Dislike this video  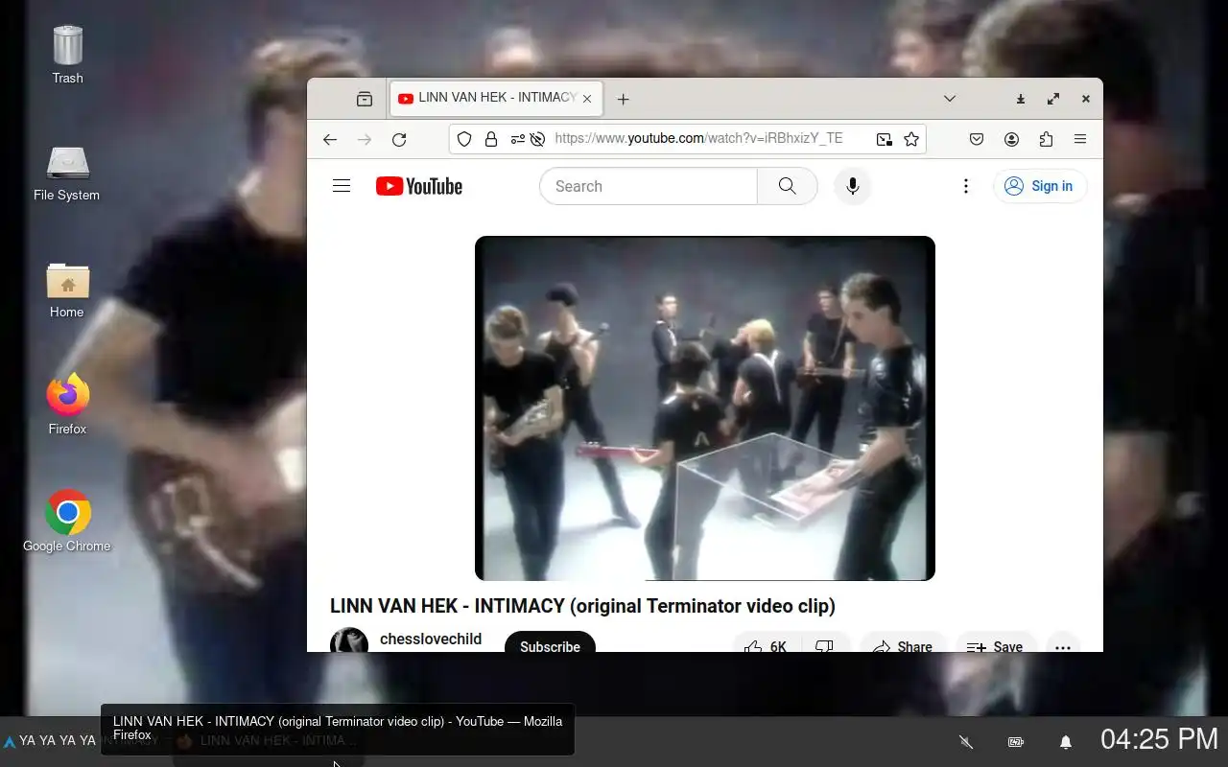[x=824, y=642]
